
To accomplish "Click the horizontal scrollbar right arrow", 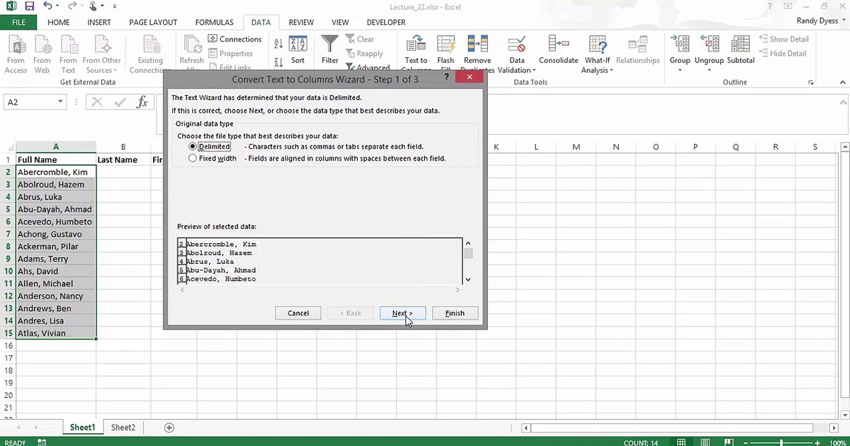I will [x=834, y=427].
